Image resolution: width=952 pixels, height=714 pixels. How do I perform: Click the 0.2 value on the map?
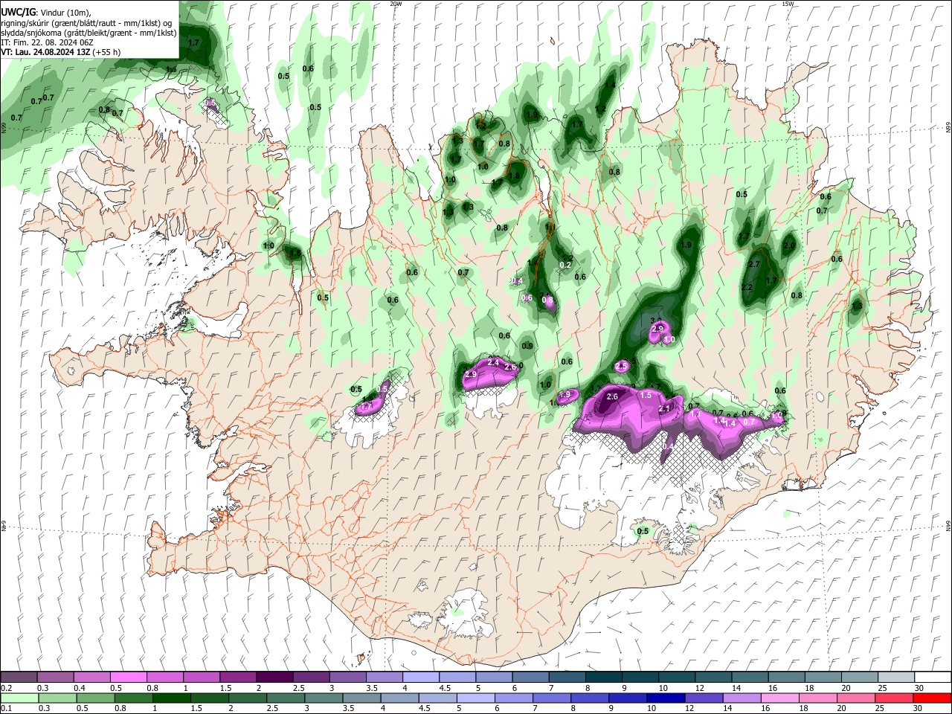point(565,265)
